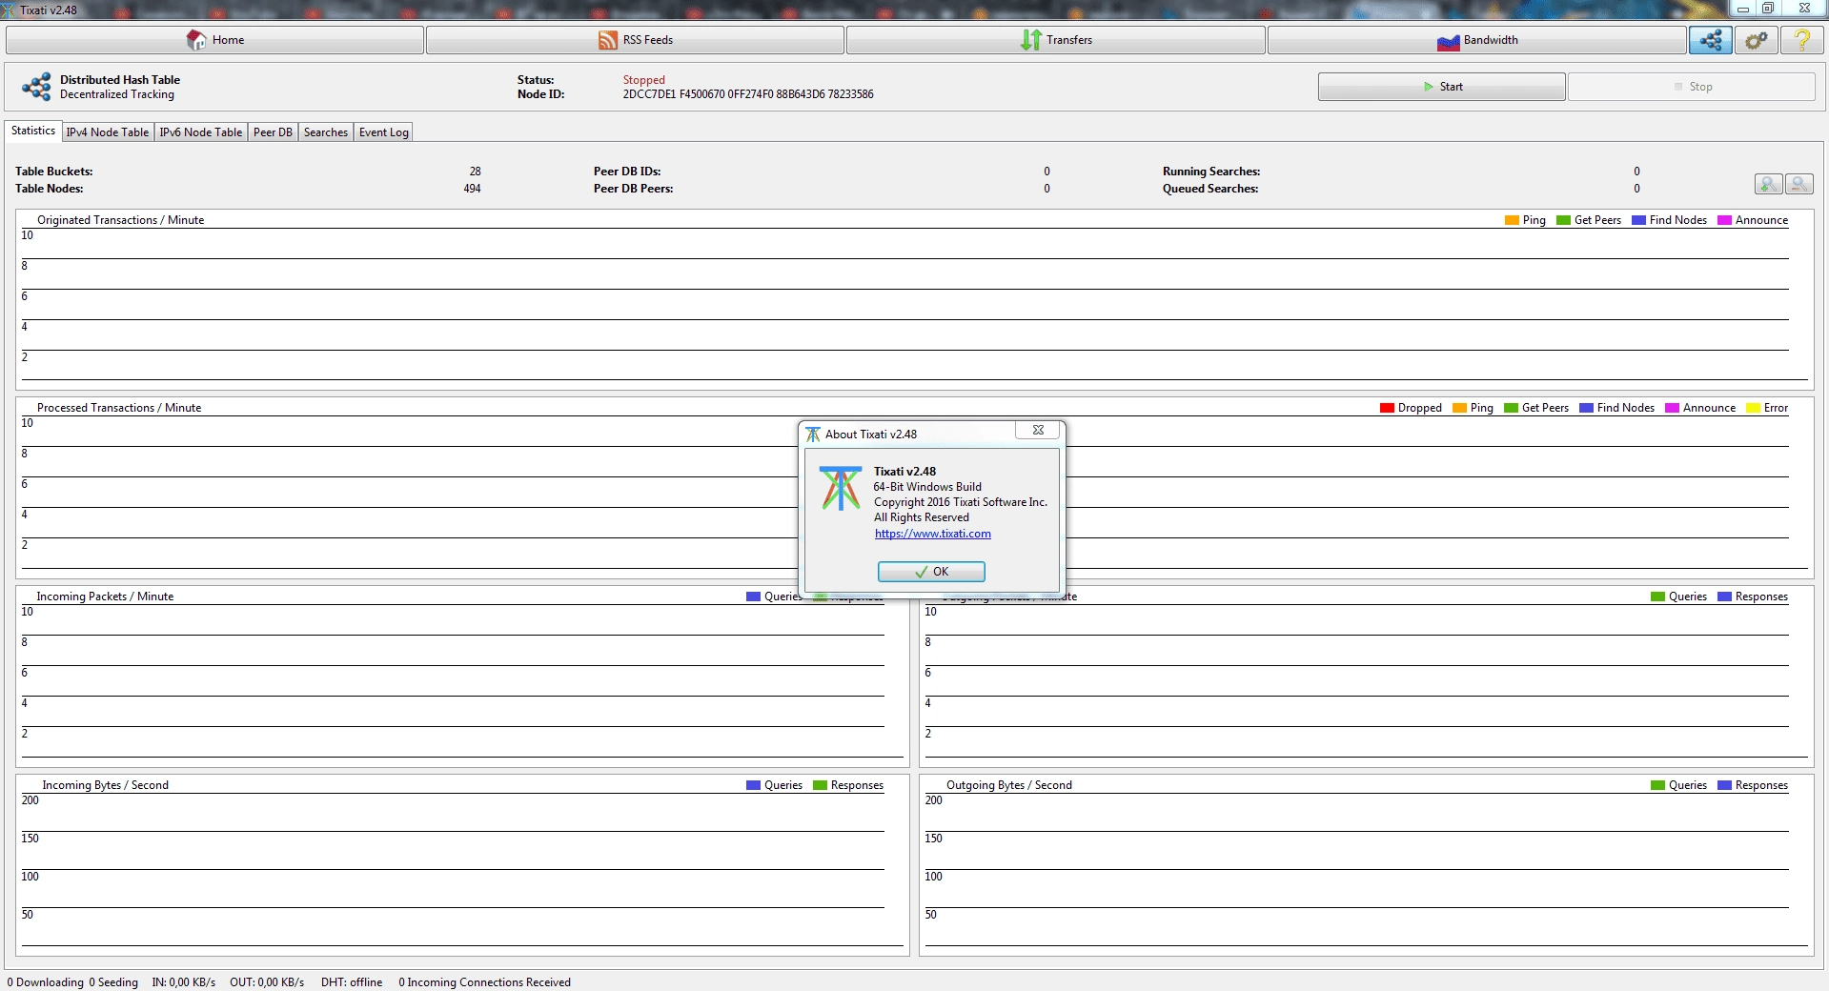1829x991 pixels.
Task: Click '64-Bit Windows Build' text in About dialog
Action: coord(927,487)
